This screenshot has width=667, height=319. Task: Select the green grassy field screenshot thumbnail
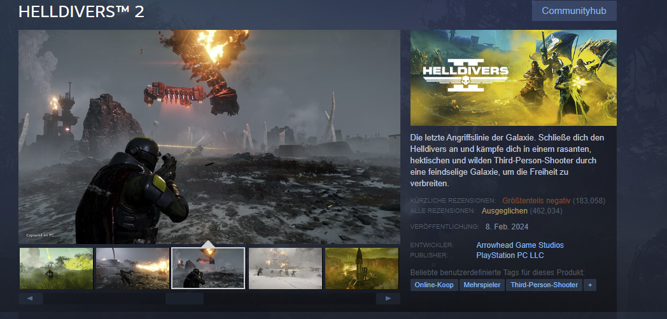tap(56, 268)
